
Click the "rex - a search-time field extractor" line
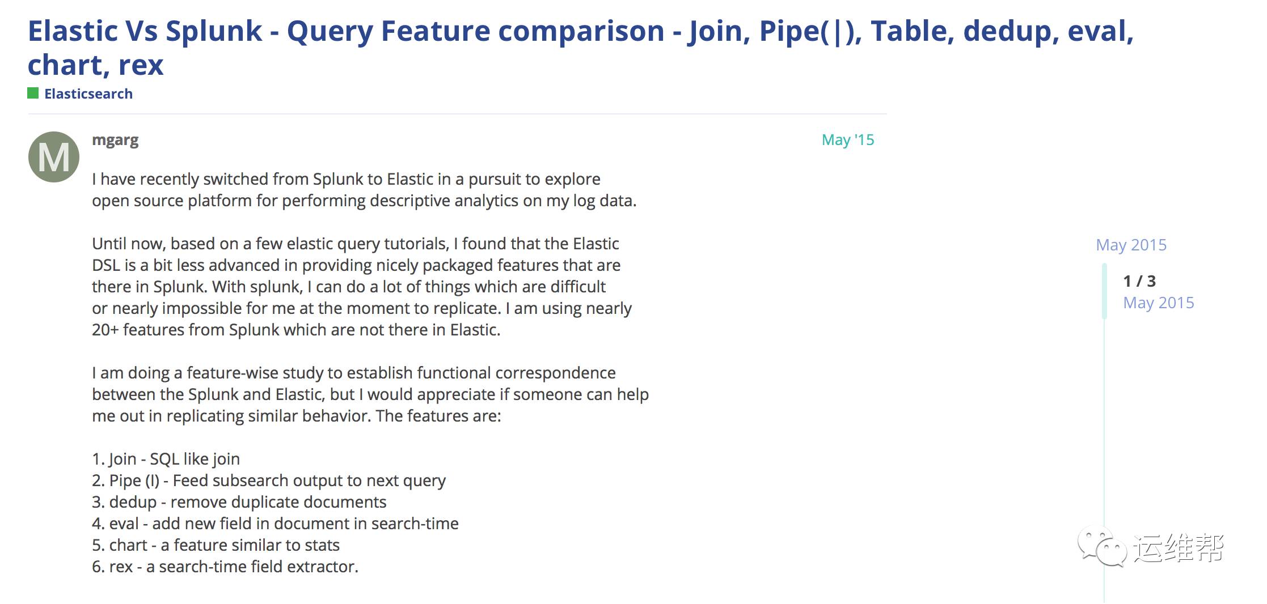[x=225, y=567]
